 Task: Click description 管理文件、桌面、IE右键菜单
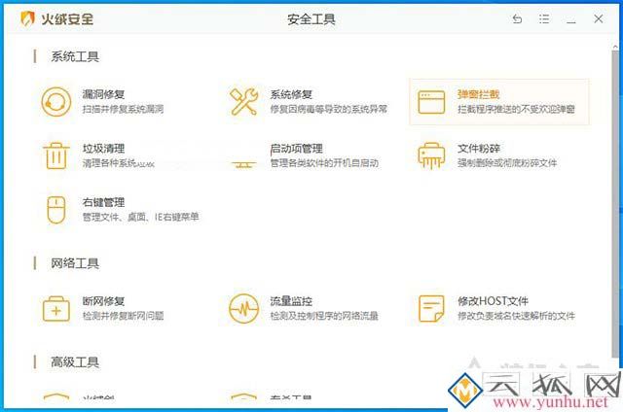pyautogui.click(x=140, y=217)
